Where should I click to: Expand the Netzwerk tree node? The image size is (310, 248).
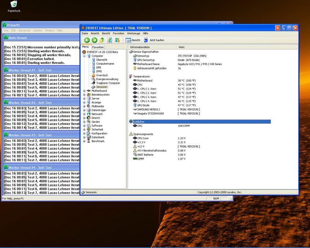tap(84, 114)
